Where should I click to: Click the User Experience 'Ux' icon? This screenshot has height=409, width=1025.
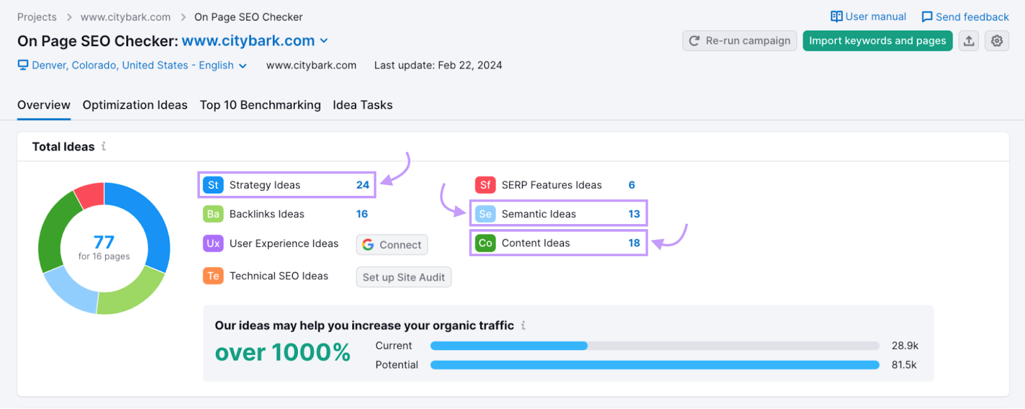[x=213, y=243]
